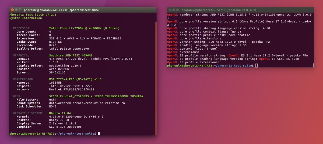323x144 pixels.
Task: Click the green "Ubuntu 17.04" text
Action: 59,113
